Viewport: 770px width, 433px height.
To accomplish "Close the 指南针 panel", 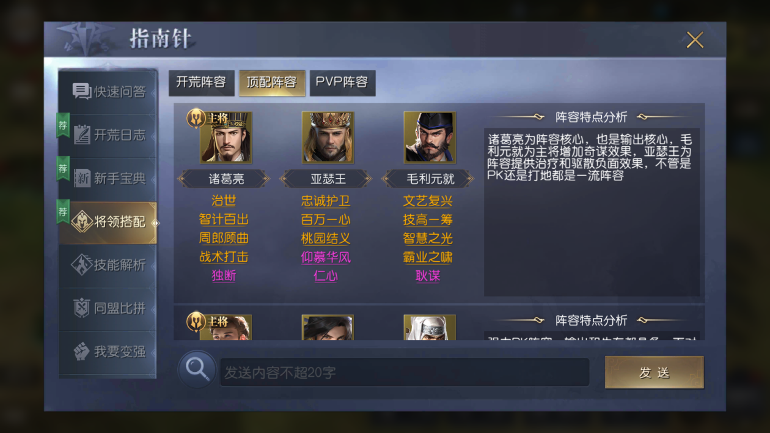I will coord(695,40).
